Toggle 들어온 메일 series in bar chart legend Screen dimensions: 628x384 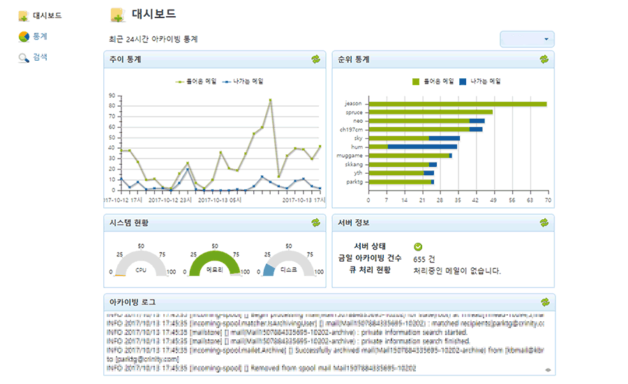(x=433, y=82)
